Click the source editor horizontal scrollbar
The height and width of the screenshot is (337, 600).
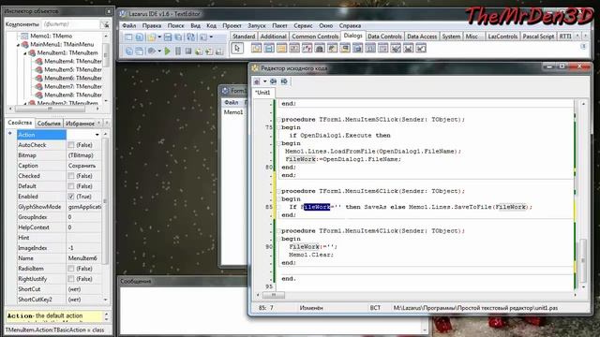pyautogui.click(x=416, y=295)
